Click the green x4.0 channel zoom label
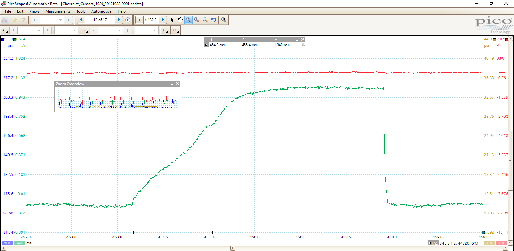This screenshot has height=251, width=514. click(x=19, y=243)
